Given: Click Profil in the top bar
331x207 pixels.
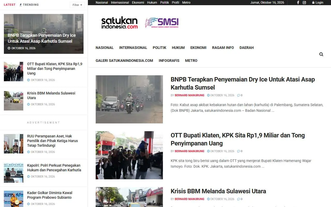Looking at the screenshot, I should [x=176, y=3].
